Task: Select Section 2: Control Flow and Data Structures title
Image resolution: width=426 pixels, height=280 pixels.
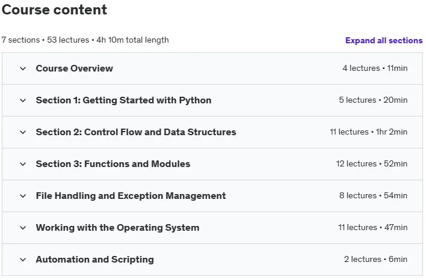Action: [136, 132]
